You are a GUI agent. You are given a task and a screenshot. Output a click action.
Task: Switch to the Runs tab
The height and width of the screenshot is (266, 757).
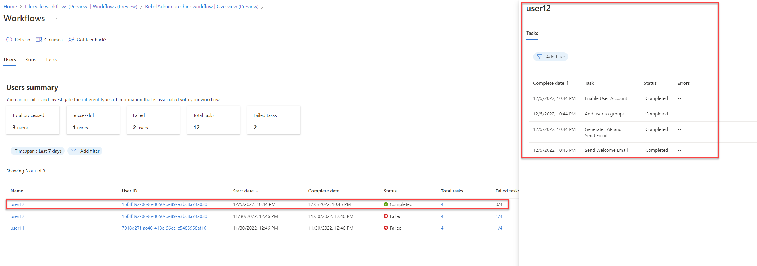(31, 60)
